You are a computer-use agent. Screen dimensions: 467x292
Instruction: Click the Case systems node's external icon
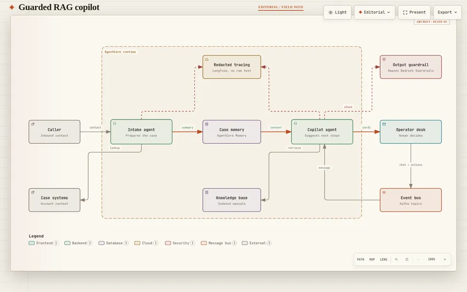[33, 192]
